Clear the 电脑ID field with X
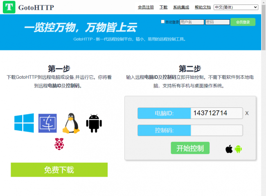The image size is (266, 196). point(247,113)
